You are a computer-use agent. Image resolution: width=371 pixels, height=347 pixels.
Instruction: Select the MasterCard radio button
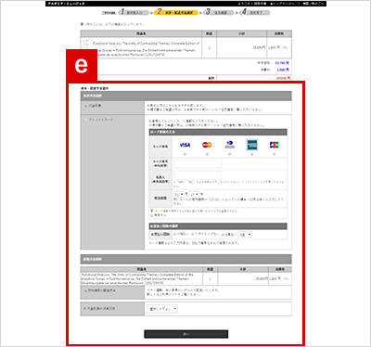click(207, 154)
